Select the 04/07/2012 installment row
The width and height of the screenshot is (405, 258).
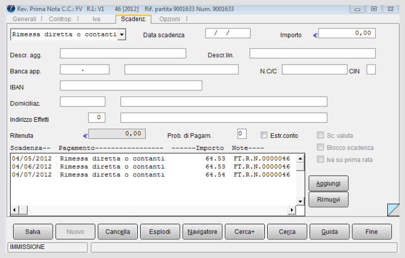click(153, 175)
